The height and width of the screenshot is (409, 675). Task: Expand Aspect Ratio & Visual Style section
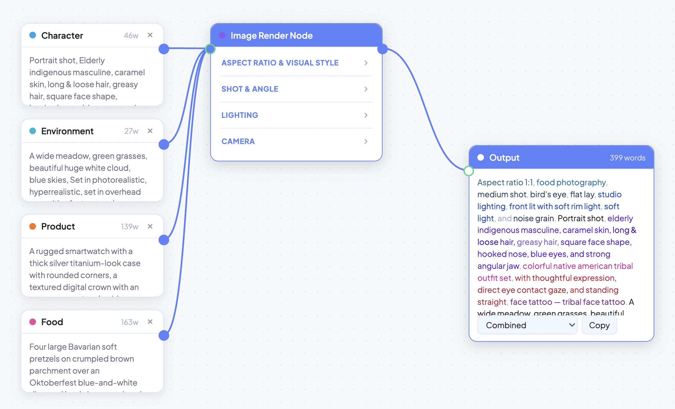pyautogui.click(x=296, y=63)
